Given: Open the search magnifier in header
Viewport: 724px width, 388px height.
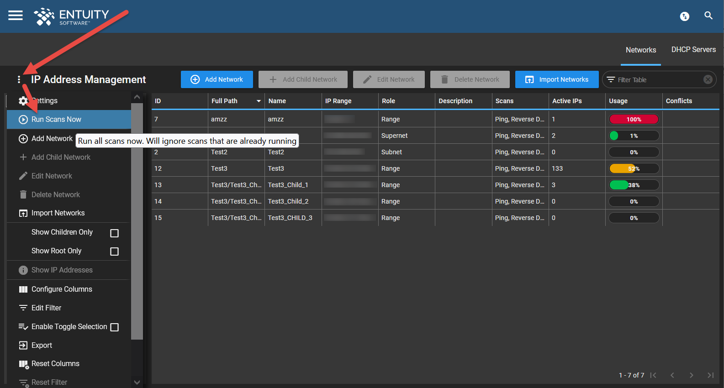Looking at the screenshot, I should [x=708, y=16].
